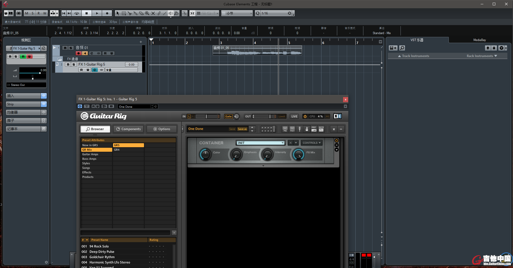Select the Zoom tool in toolbar
Screen dimensions: 513x268
coord(147,13)
